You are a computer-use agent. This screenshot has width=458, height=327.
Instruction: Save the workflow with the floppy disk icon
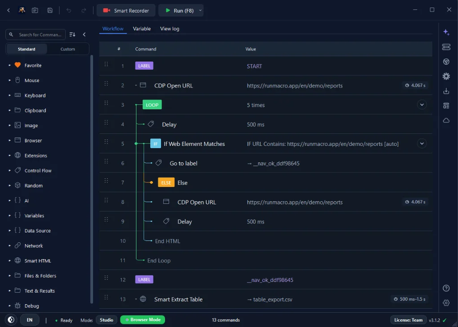[50, 11]
